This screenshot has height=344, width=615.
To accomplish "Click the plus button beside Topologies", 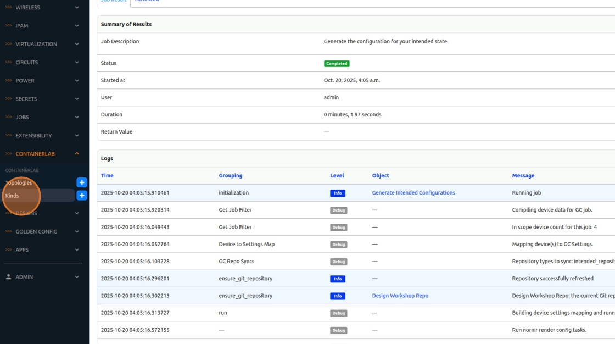I will (x=82, y=182).
